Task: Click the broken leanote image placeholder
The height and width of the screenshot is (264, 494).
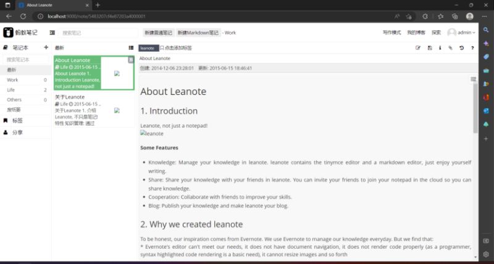Action: pos(152,133)
